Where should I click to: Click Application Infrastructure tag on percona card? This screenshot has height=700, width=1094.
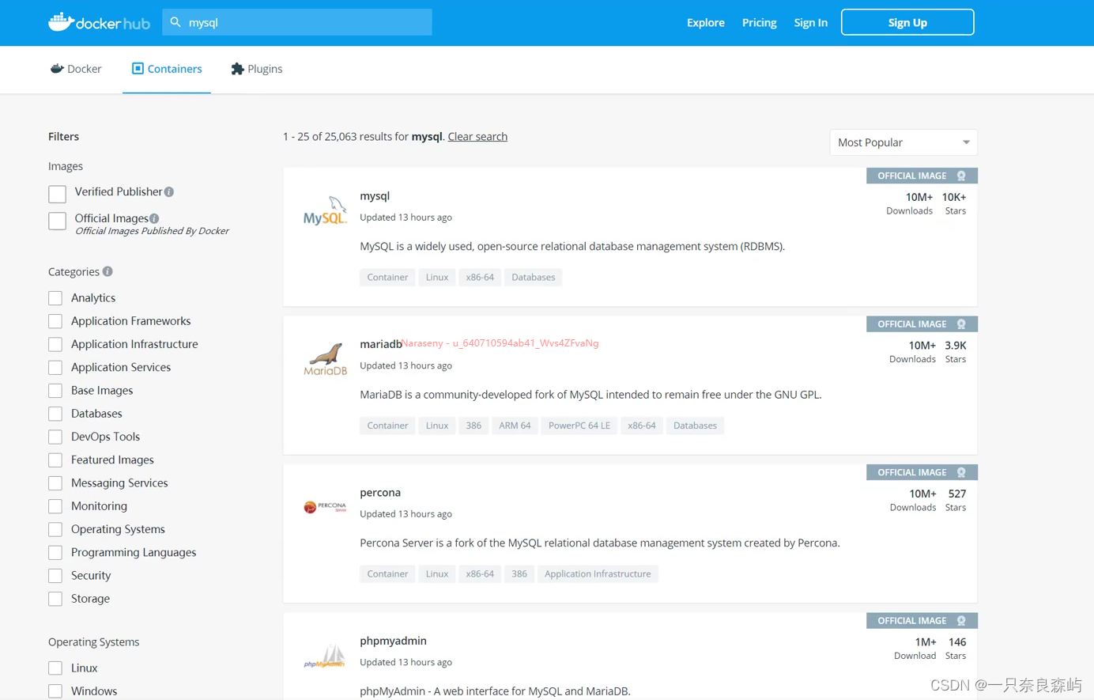click(x=598, y=574)
